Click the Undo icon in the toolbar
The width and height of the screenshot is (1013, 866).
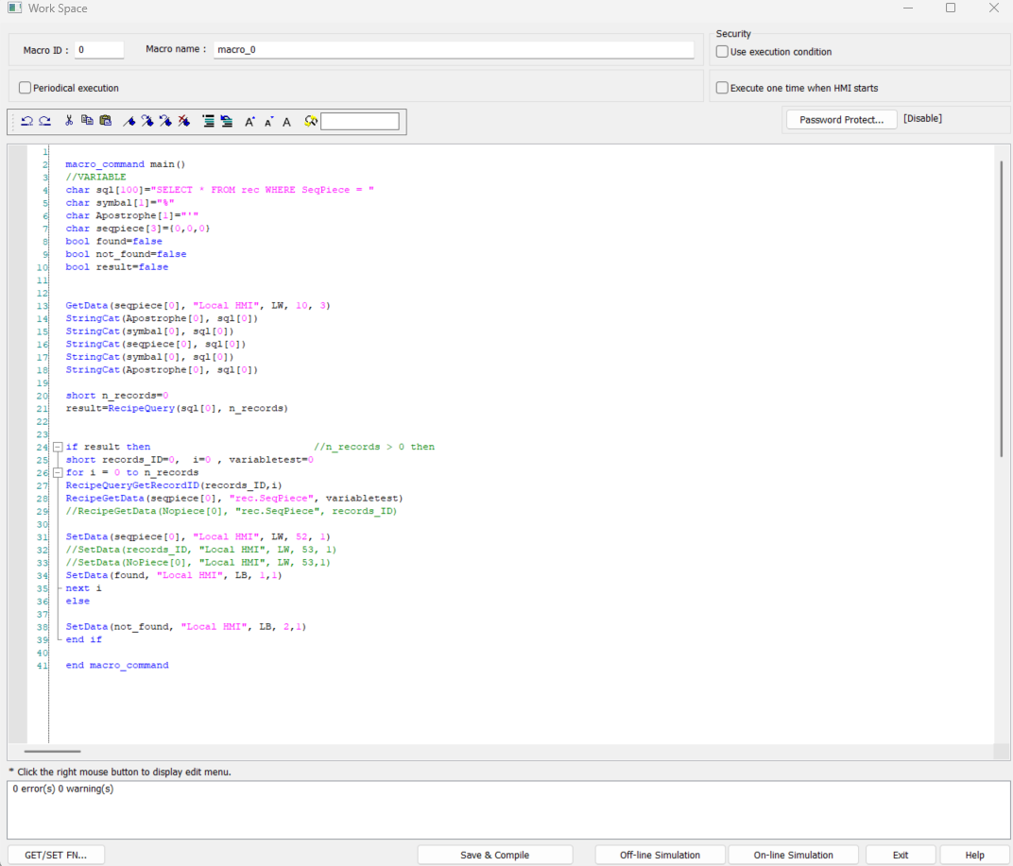[x=27, y=121]
